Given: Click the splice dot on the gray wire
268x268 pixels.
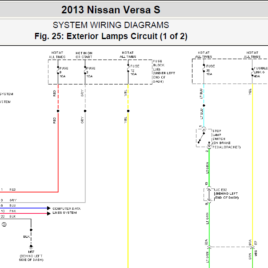Looking at the screenshot, I should tap(85, 111).
